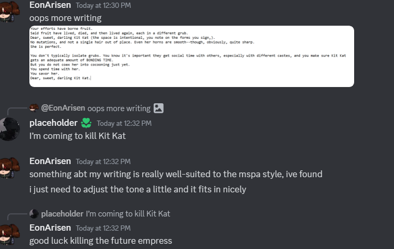
Task: Click small placeholder avatar in reply preview
Action: 34,214
